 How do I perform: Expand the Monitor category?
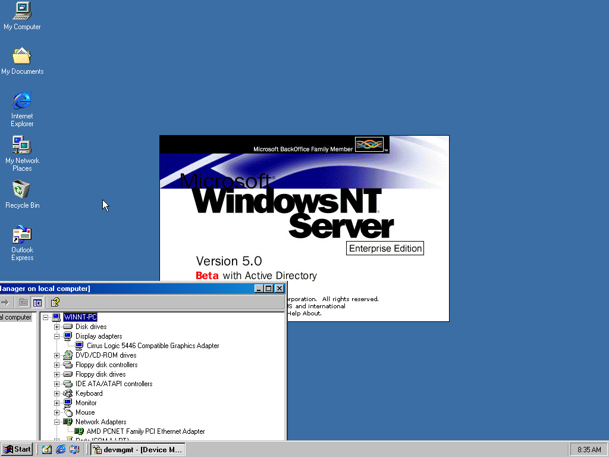[56, 403]
